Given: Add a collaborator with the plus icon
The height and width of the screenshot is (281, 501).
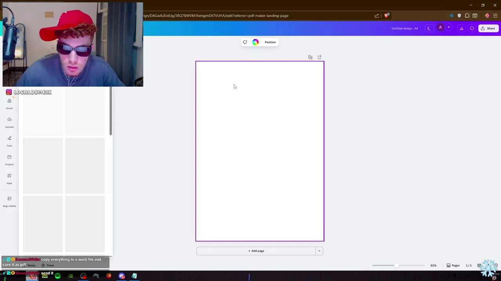Looking at the screenshot, I should tap(449, 28).
